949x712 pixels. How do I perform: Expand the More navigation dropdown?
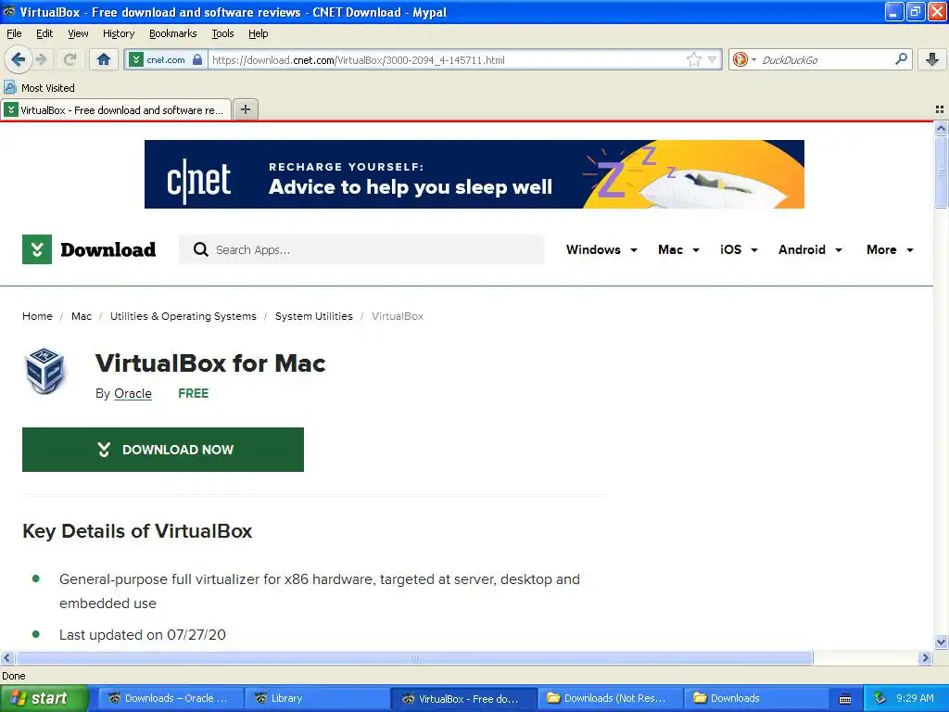(x=890, y=249)
